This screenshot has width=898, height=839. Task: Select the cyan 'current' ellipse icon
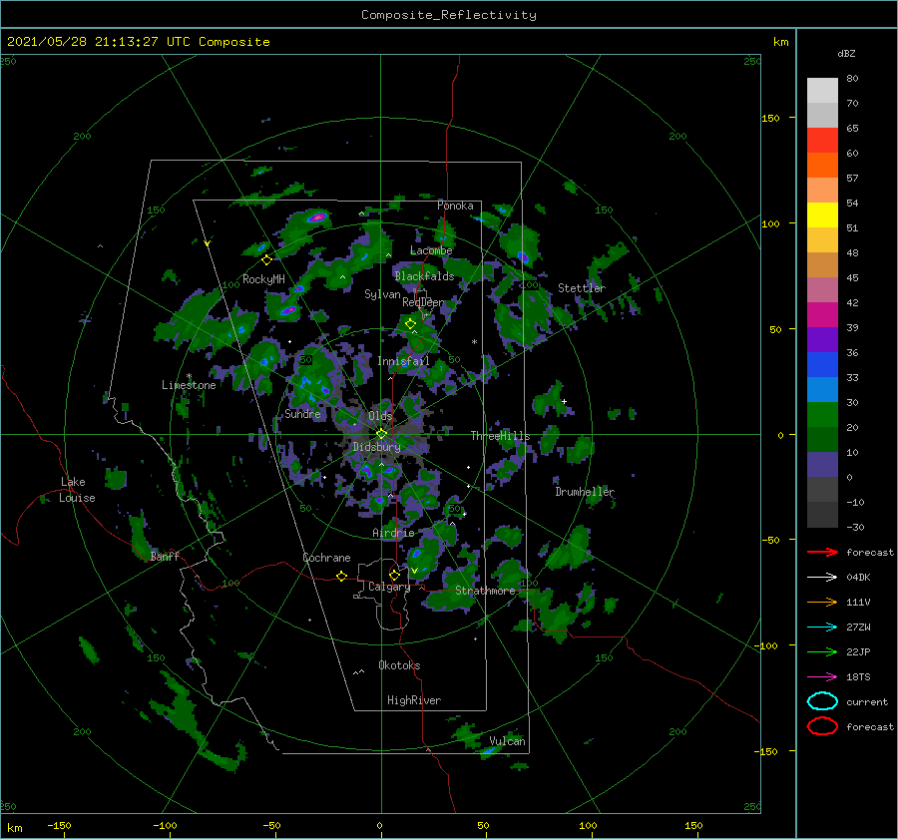point(822,701)
